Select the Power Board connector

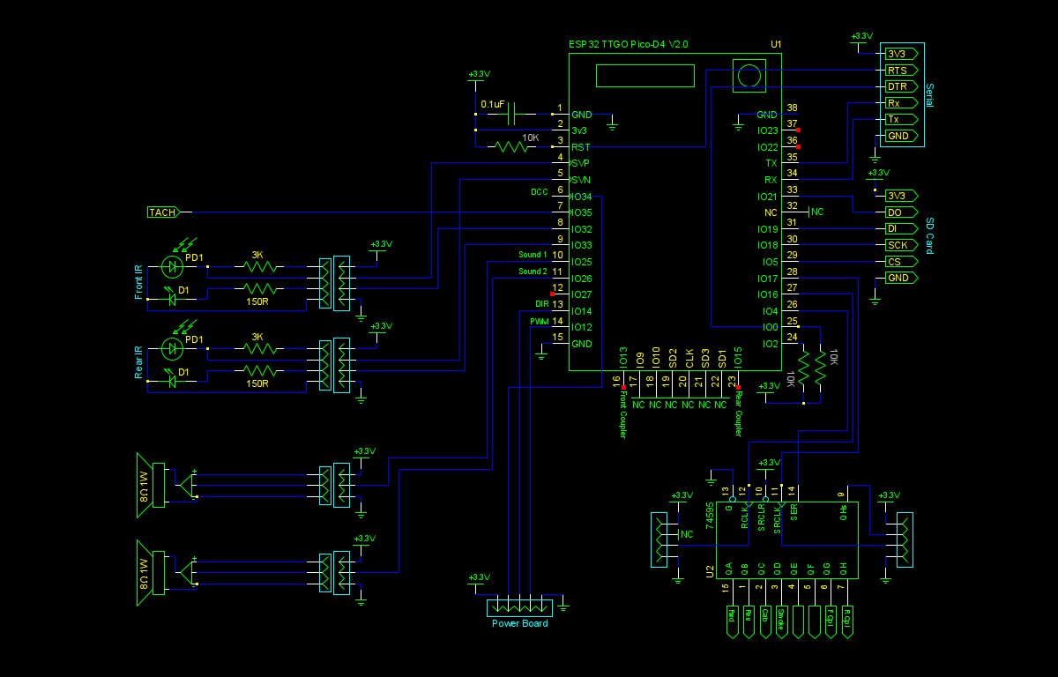[519, 608]
